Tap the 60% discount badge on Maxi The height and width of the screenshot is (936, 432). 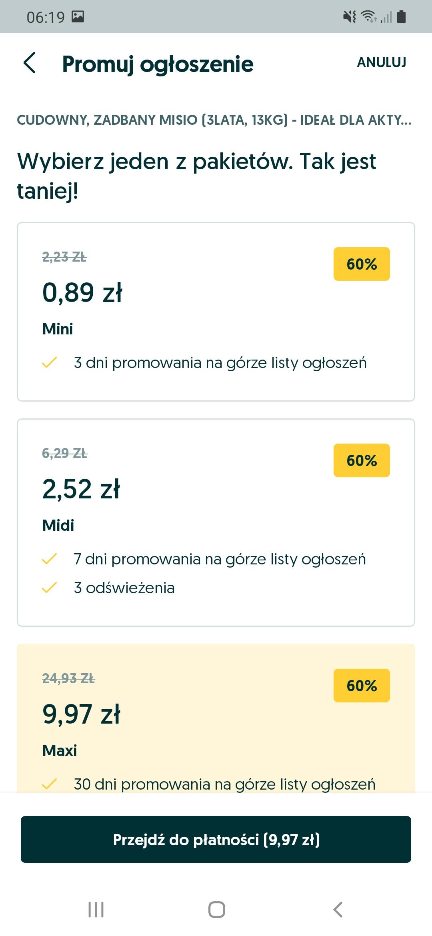[x=362, y=686]
